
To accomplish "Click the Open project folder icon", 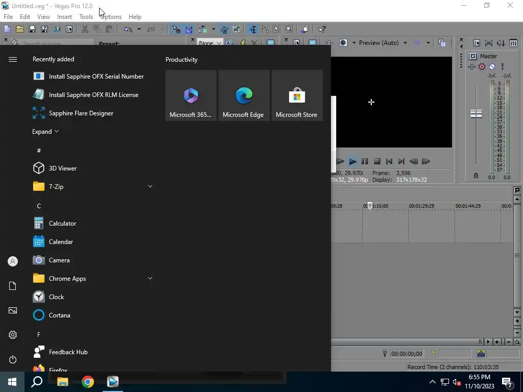I will 20,29.
